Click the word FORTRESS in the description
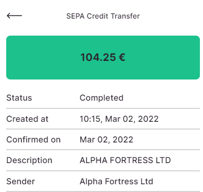Screen dimensions: 203x192 [x=131, y=161]
